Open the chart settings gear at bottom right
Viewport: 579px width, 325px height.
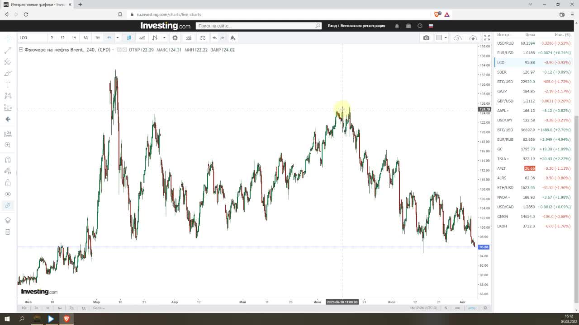pos(485,308)
